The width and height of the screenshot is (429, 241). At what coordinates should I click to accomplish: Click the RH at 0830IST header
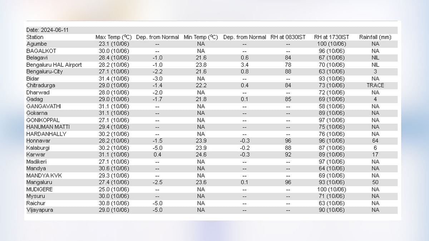point(288,37)
